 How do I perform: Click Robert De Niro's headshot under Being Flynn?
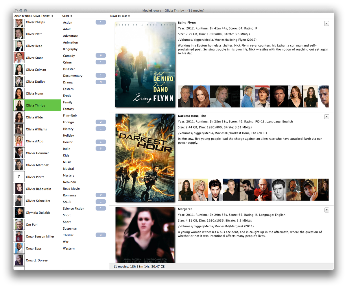(185, 96)
